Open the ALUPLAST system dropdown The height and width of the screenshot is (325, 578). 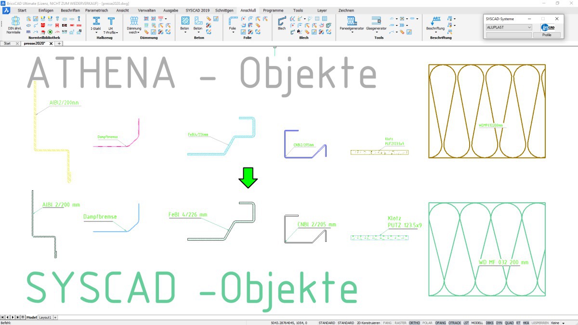point(509,27)
